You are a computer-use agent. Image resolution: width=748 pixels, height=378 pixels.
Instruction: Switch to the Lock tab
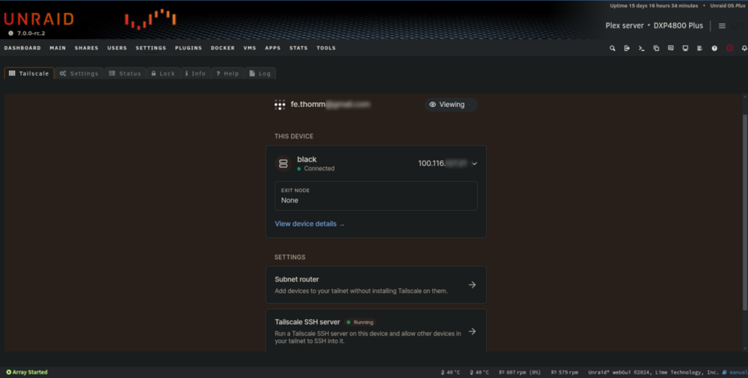163,73
